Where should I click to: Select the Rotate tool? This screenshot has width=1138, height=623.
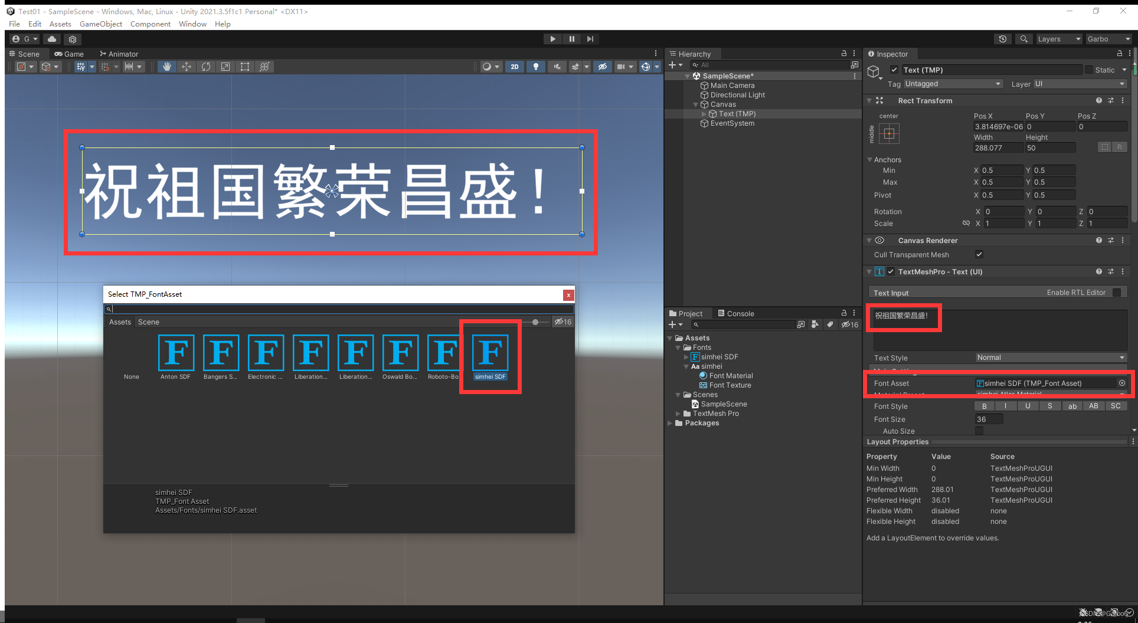[x=206, y=66]
